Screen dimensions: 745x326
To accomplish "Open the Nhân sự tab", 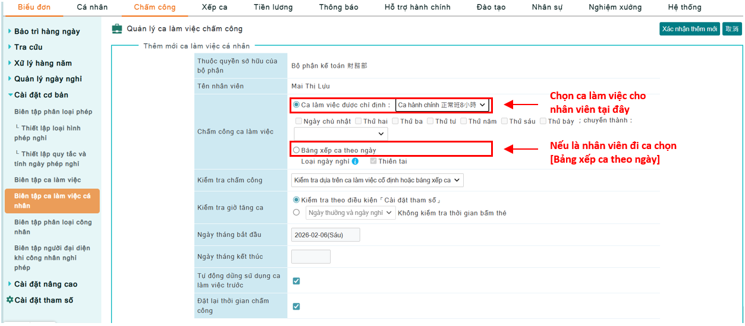I will pyautogui.click(x=545, y=8).
